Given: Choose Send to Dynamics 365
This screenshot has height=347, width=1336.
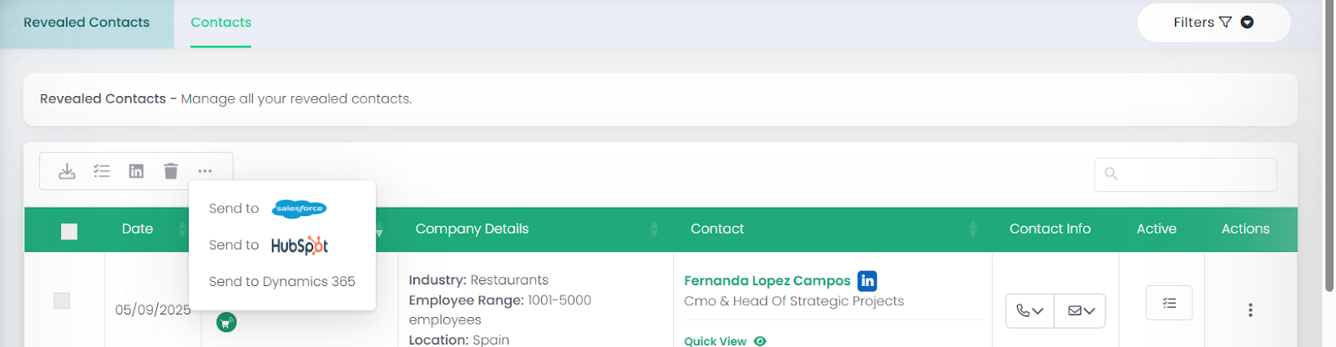Looking at the screenshot, I should (x=282, y=282).
